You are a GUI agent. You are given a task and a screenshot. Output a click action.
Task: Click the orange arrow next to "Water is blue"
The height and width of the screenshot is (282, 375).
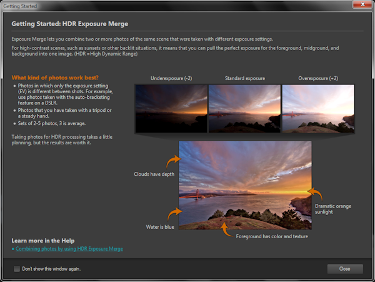pos(172,214)
